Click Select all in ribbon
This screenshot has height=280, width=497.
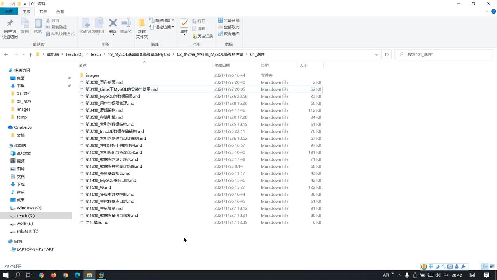[229, 20]
